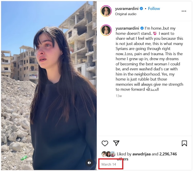The image size is (193, 171).
Task: Click the Follow link beside yusramardini
Action: coord(154,8)
